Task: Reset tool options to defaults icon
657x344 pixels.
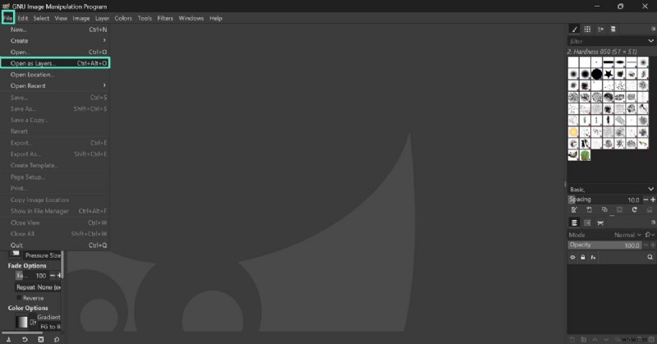Action: (x=57, y=339)
